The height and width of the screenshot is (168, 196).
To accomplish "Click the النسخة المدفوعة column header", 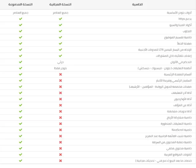I will pos(21,5).
